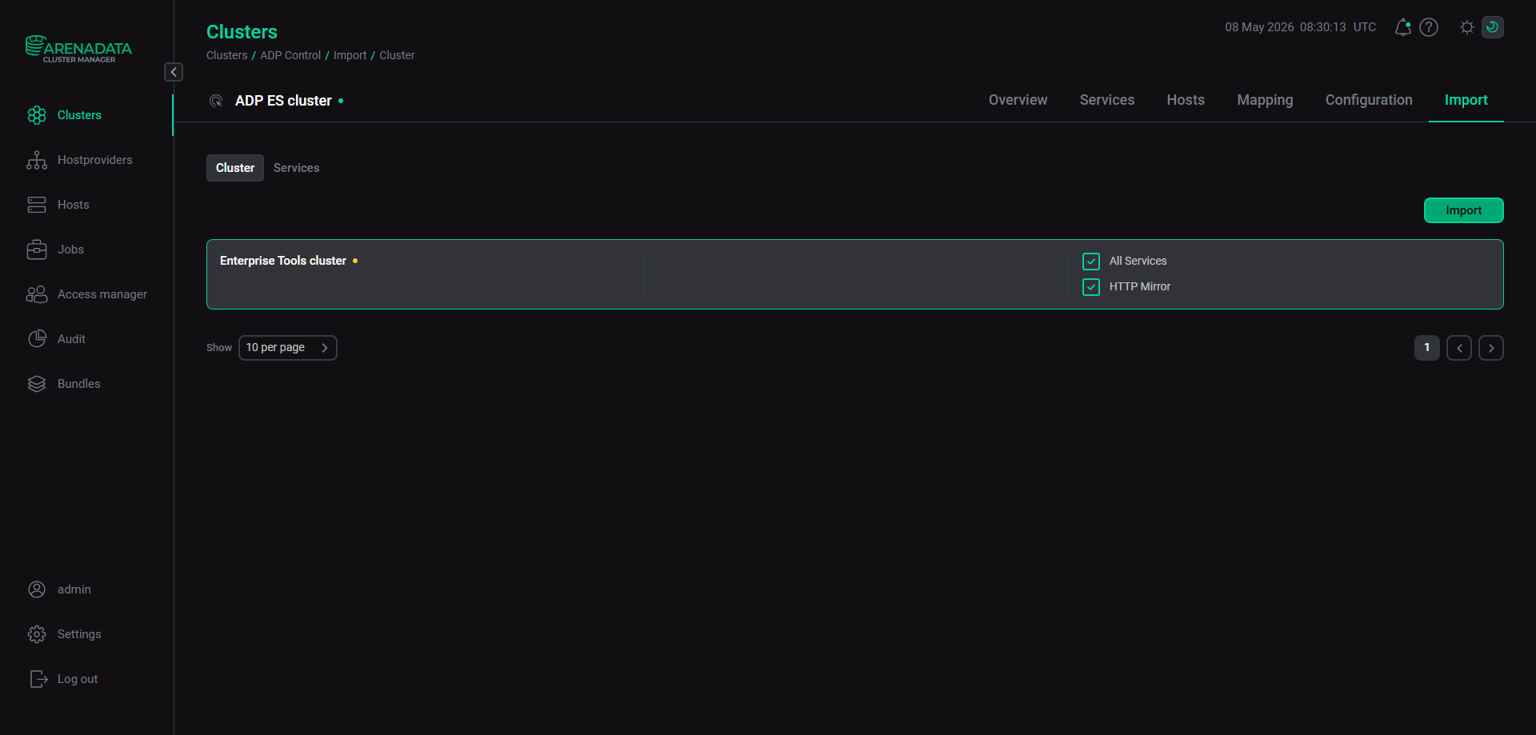Screen dimensions: 1536x735
Task: Toggle the HTTP Mirror checkbox
Action: (1091, 287)
